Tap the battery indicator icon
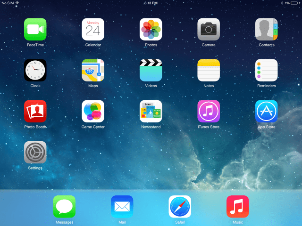The image size is (302, 226). pos(295,3)
